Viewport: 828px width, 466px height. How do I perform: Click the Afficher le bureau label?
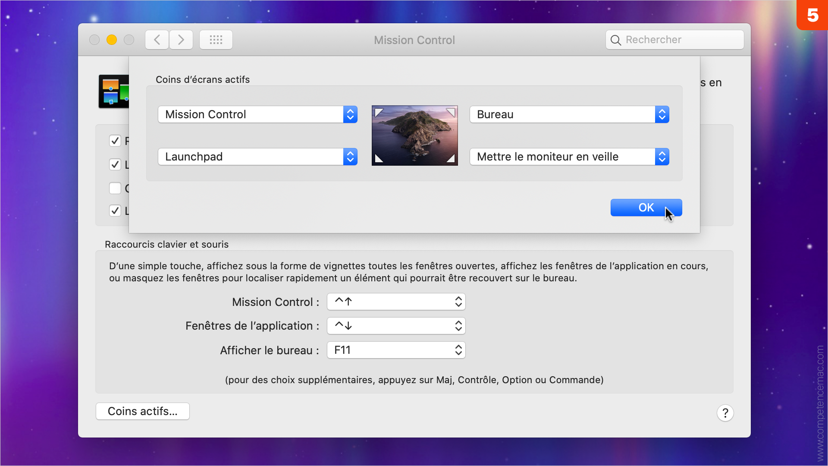coord(270,350)
